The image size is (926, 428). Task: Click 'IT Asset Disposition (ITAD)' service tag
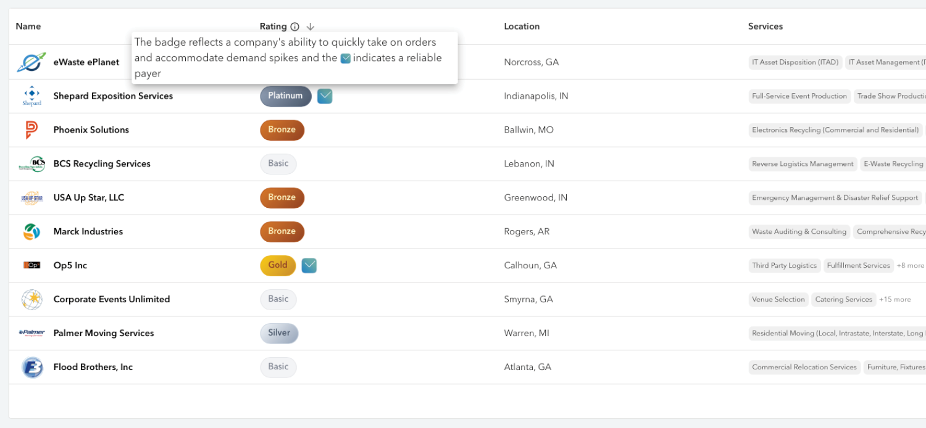pyautogui.click(x=795, y=62)
